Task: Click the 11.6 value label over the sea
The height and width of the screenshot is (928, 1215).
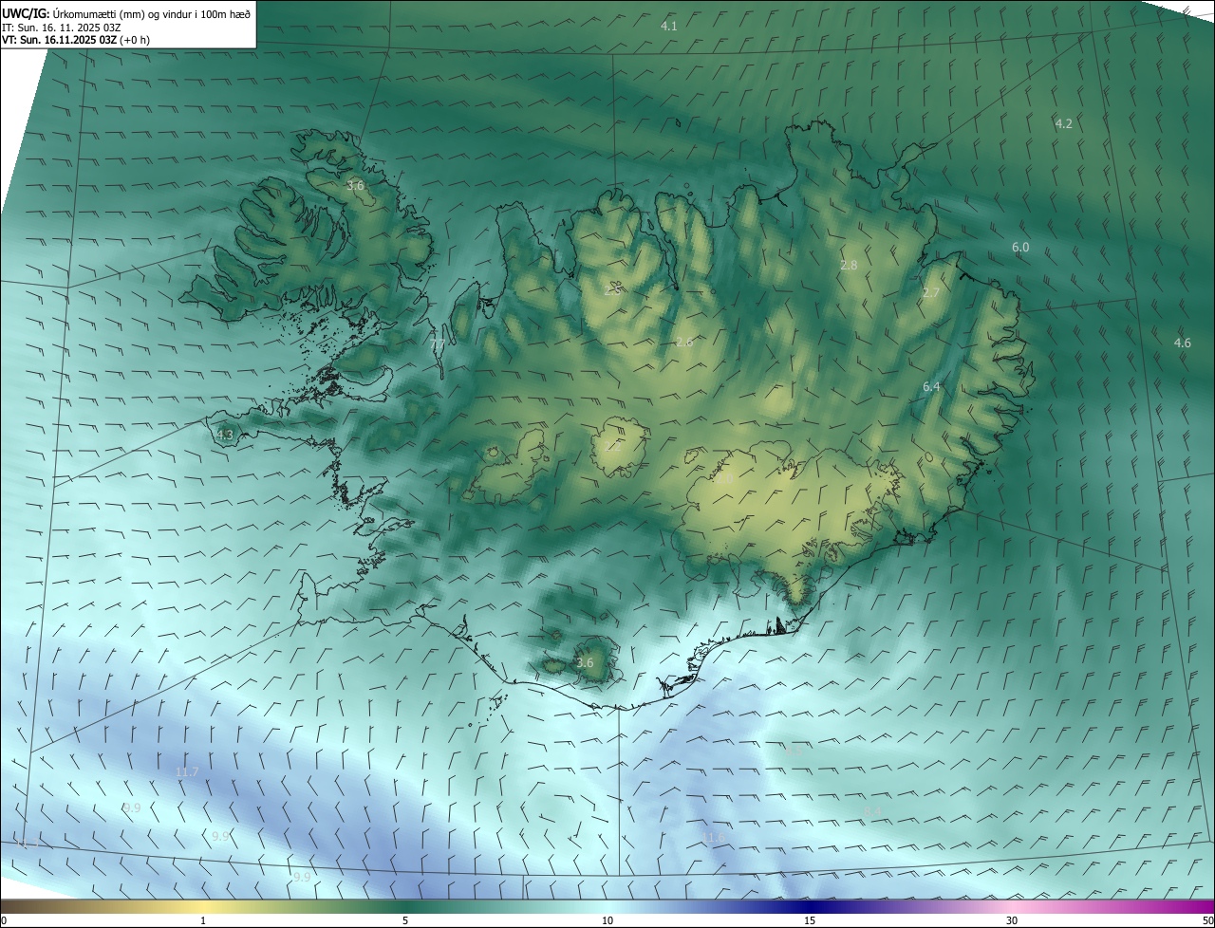Action: point(714,837)
